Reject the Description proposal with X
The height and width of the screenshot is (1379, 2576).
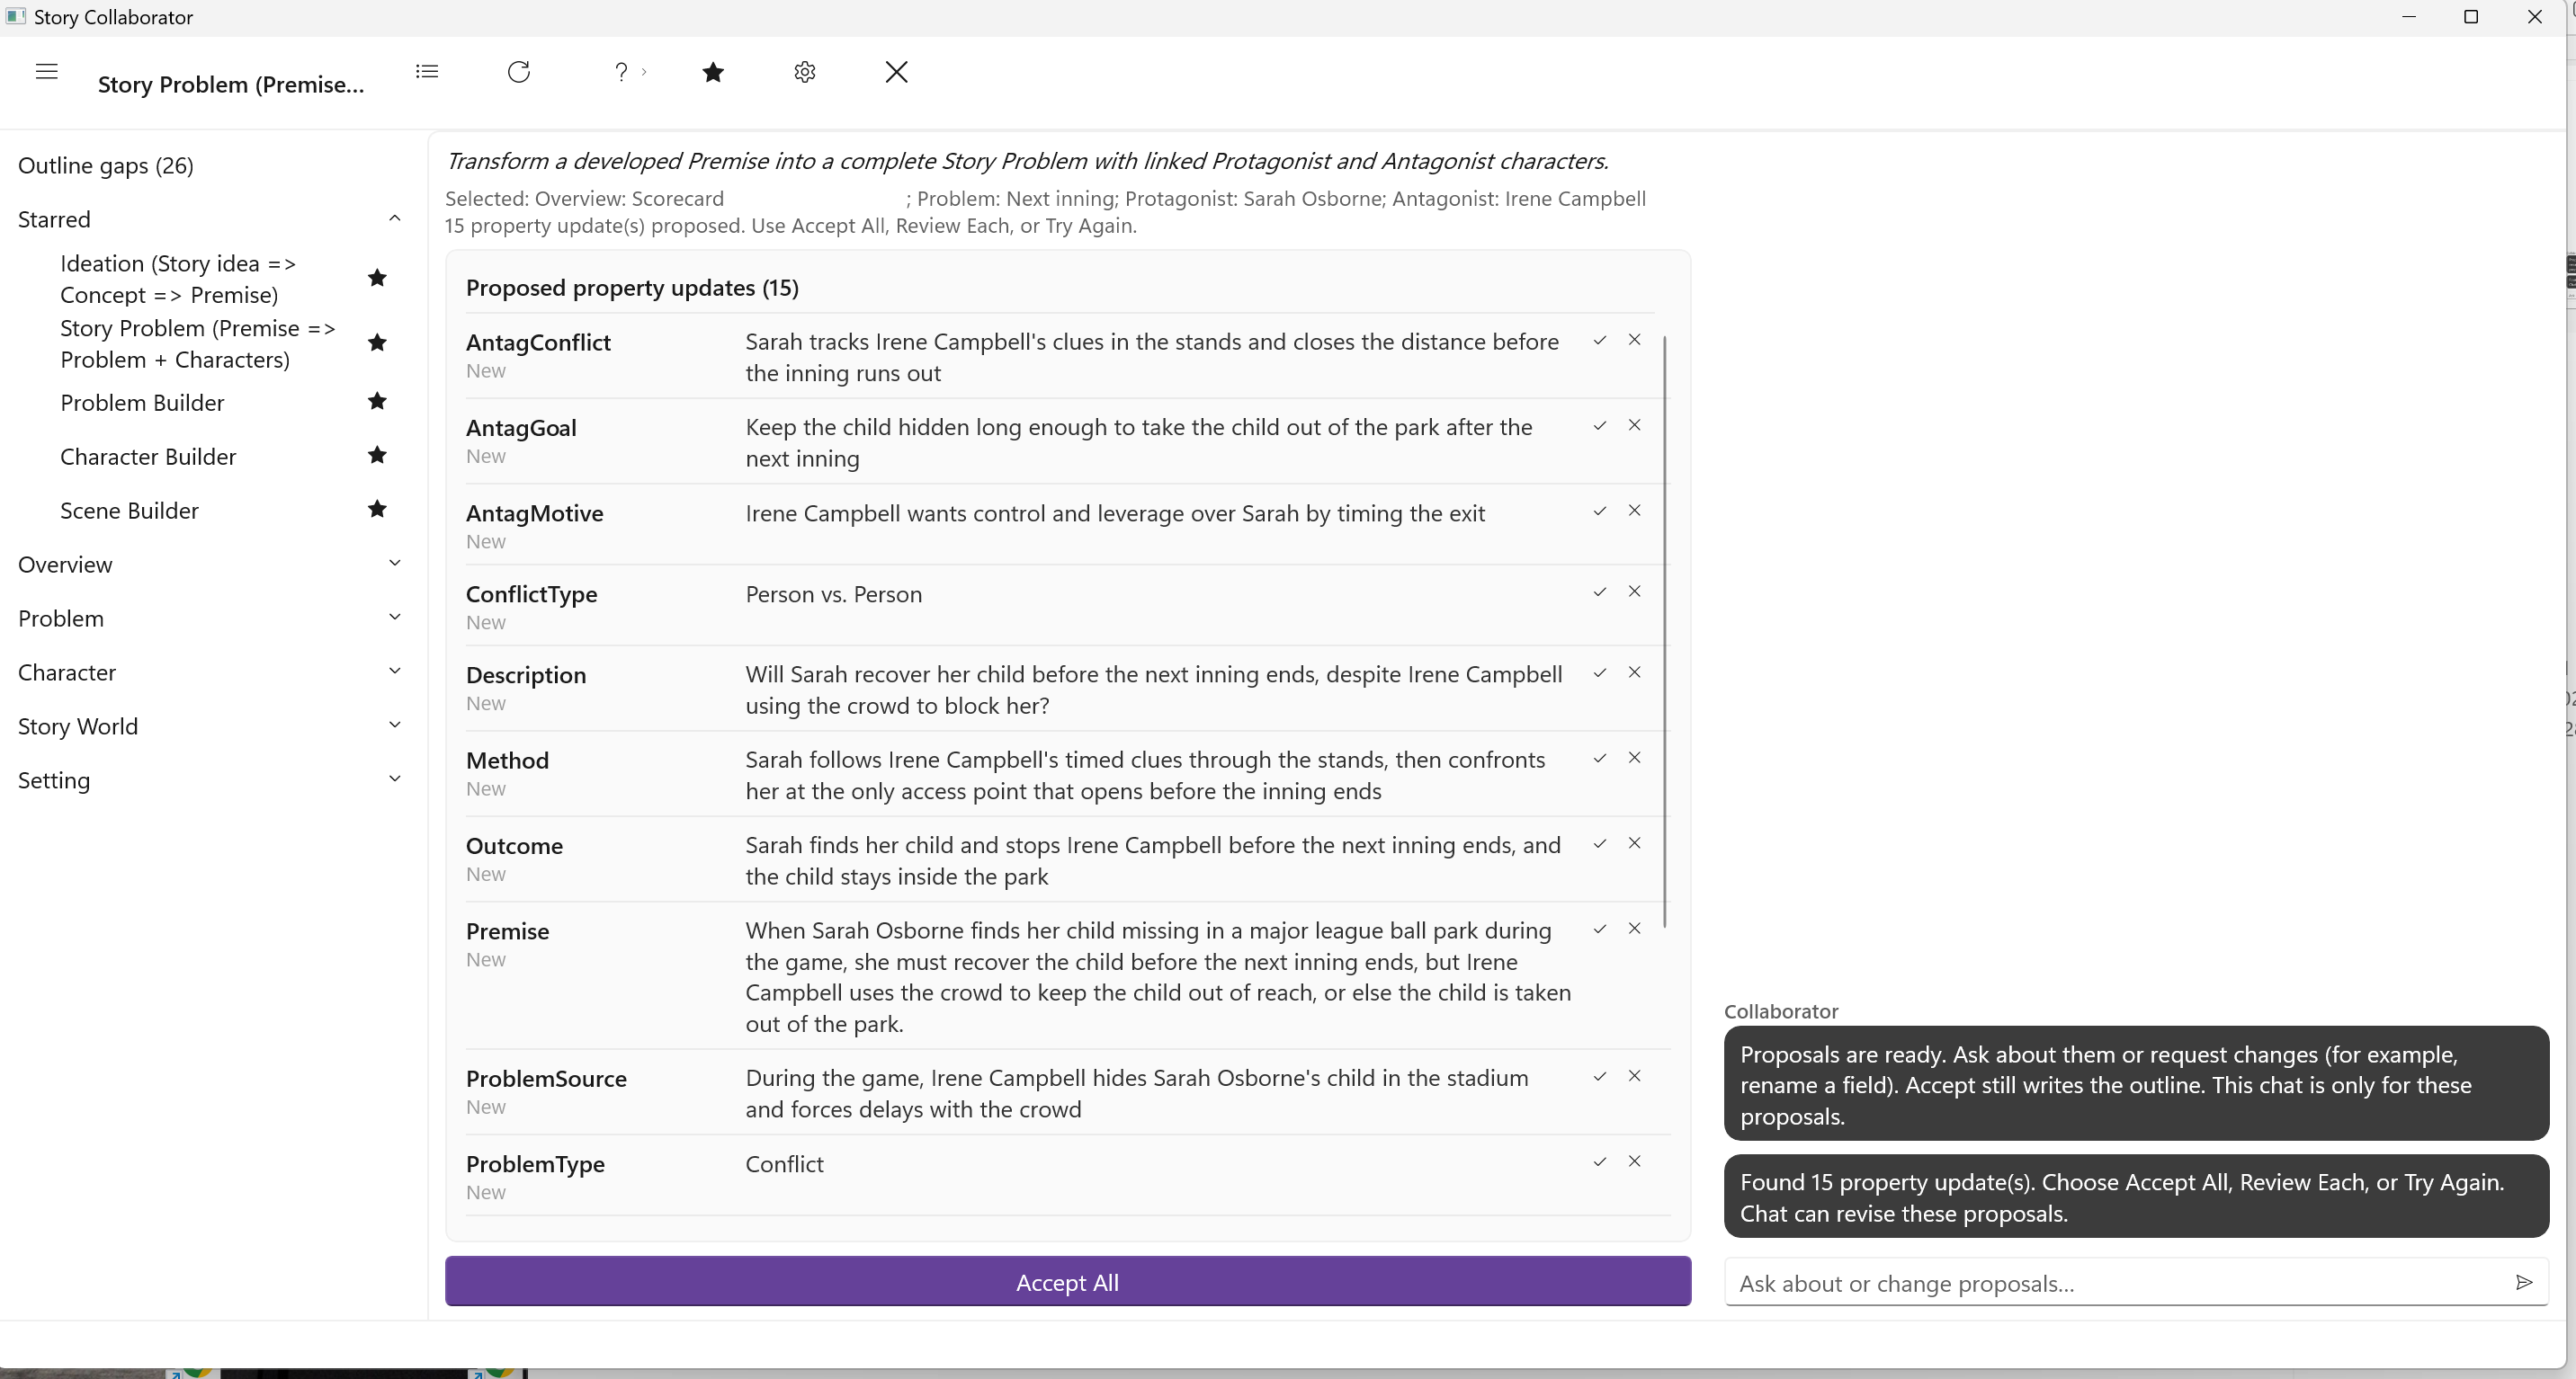pos(1634,672)
